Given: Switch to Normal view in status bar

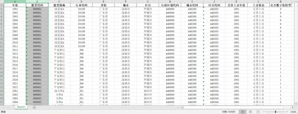Looking at the screenshot, I should click(243, 112).
